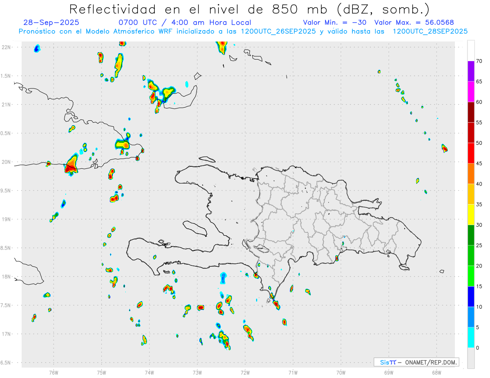Click the 'Valor Max. = 56.0568' text
Screen dimensions: 490x378
tap(414, 22)
